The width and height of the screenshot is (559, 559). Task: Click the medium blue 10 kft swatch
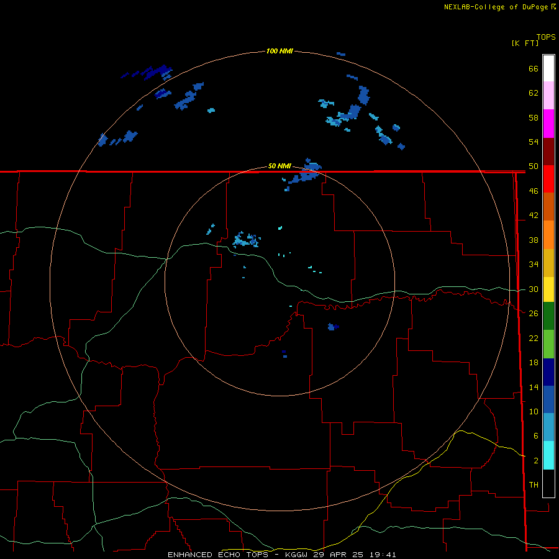(548, 399)
